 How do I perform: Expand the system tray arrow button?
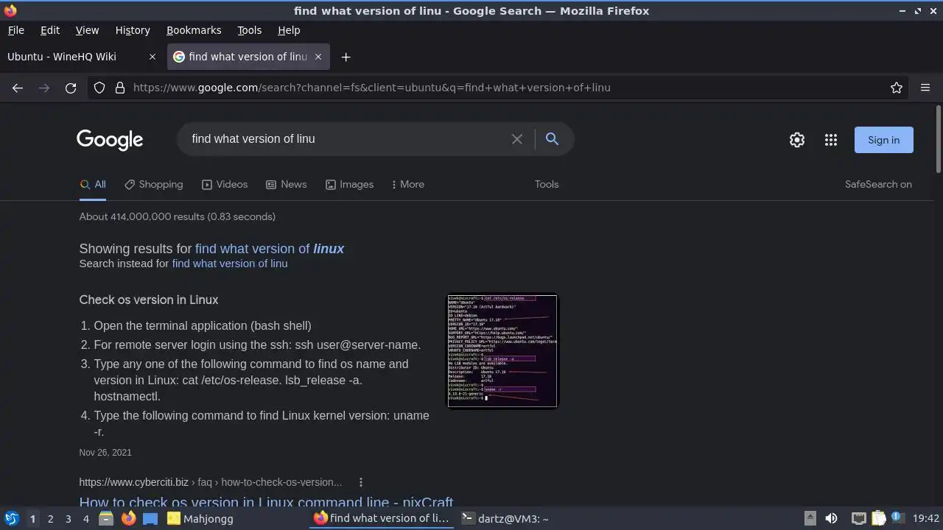pyautogui.click(x=810, y=518)
